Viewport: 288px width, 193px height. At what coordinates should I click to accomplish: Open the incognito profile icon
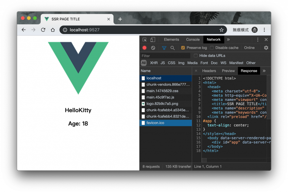pyautogui.click(x=255, y=30)
